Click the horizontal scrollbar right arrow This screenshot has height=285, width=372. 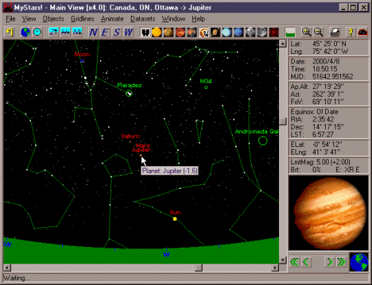(275, 268)
